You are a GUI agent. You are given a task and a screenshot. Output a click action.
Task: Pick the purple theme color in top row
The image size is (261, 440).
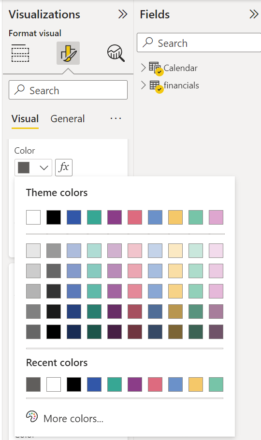(x=115, y=217)
